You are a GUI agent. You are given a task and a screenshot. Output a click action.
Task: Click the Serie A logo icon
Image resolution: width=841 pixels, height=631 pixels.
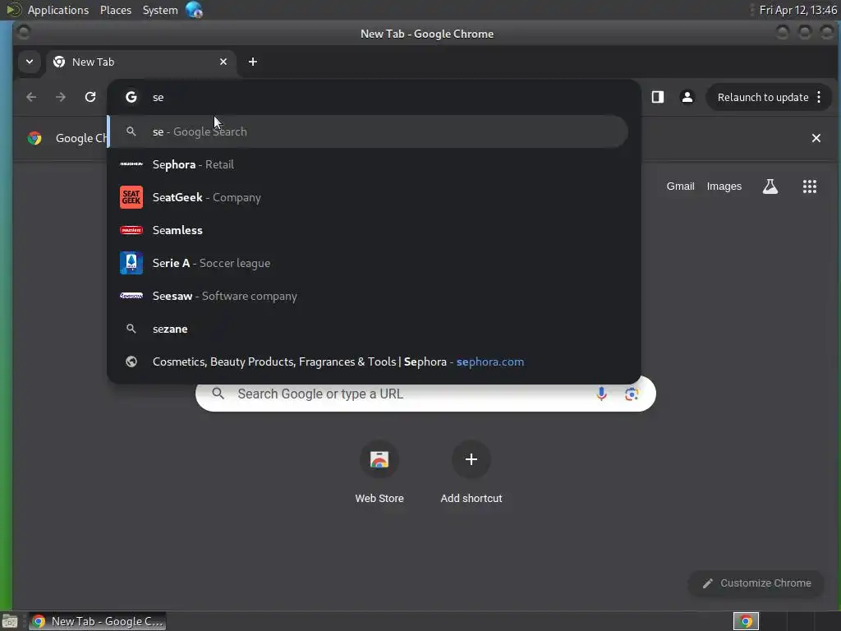coord(131,263)
